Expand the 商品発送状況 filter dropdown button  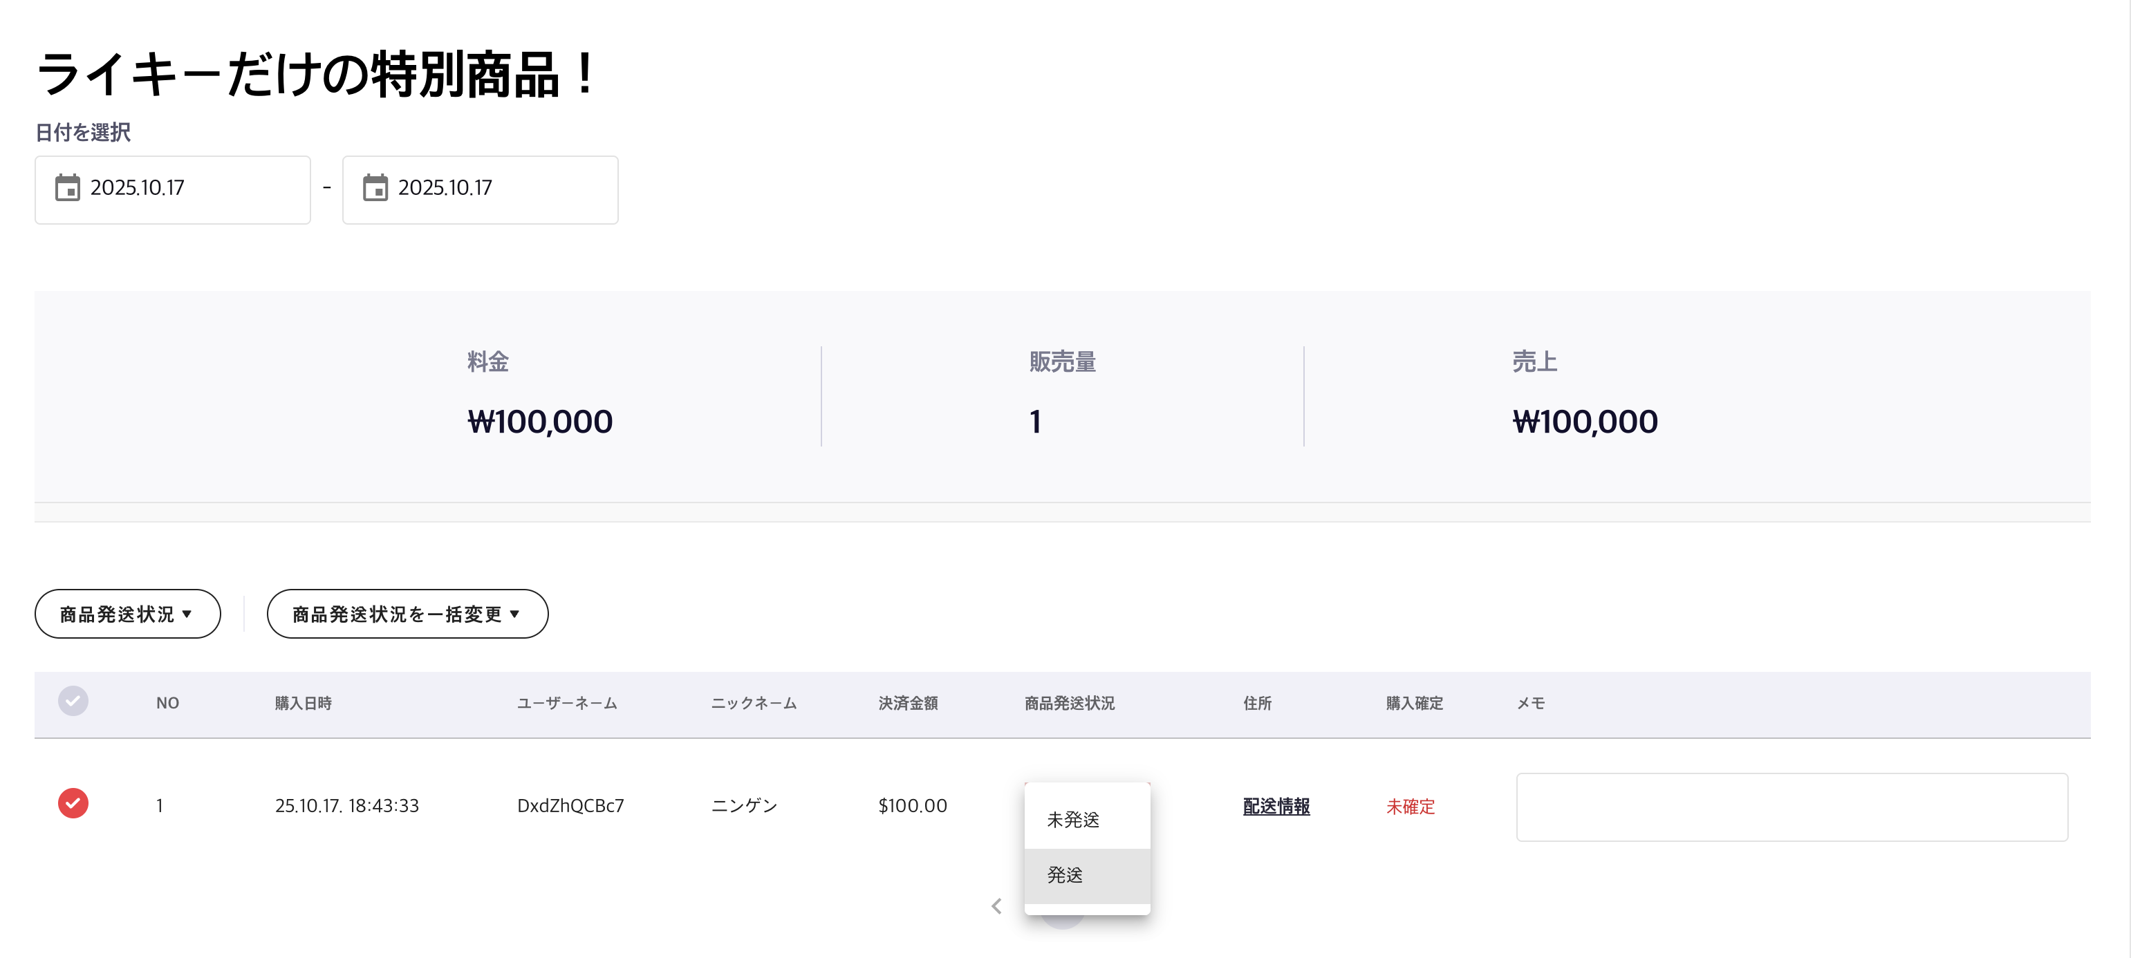click(127, 614)
